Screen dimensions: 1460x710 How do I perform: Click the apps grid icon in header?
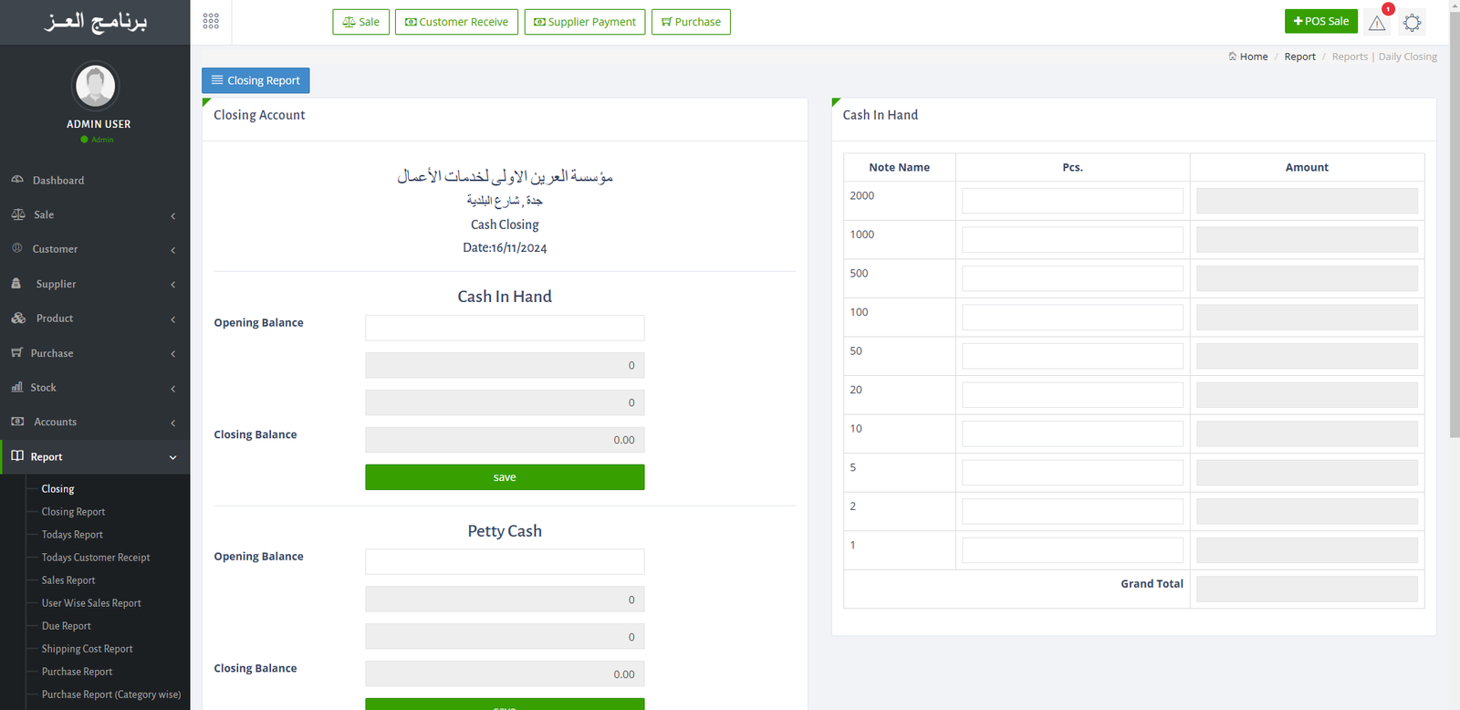point(211,21)
